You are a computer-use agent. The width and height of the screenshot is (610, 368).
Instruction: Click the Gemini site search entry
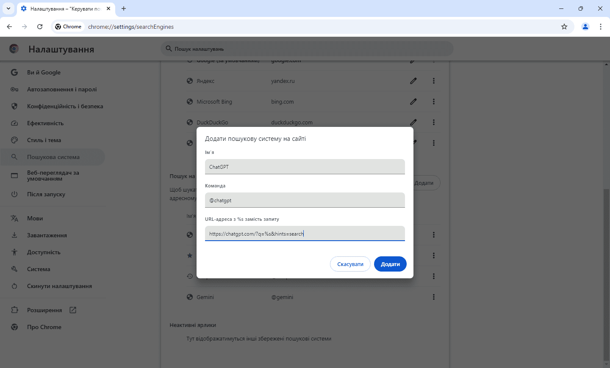click(x=205, y=297)
